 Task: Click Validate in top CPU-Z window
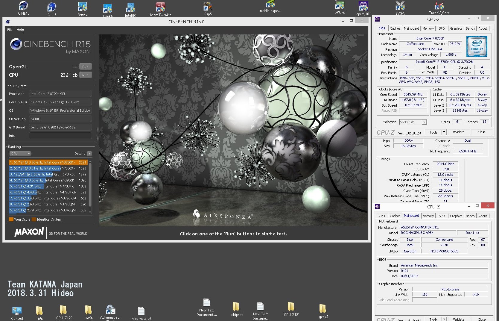pos(459,132)
